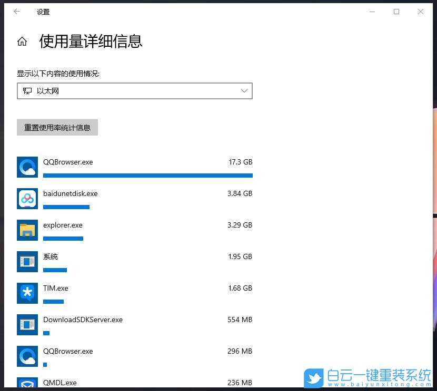Image resolution: width=437 pixels, height=391 pixels.
Task: Select the Ethernet adapter icon in the selector
Action: [28, 90]
